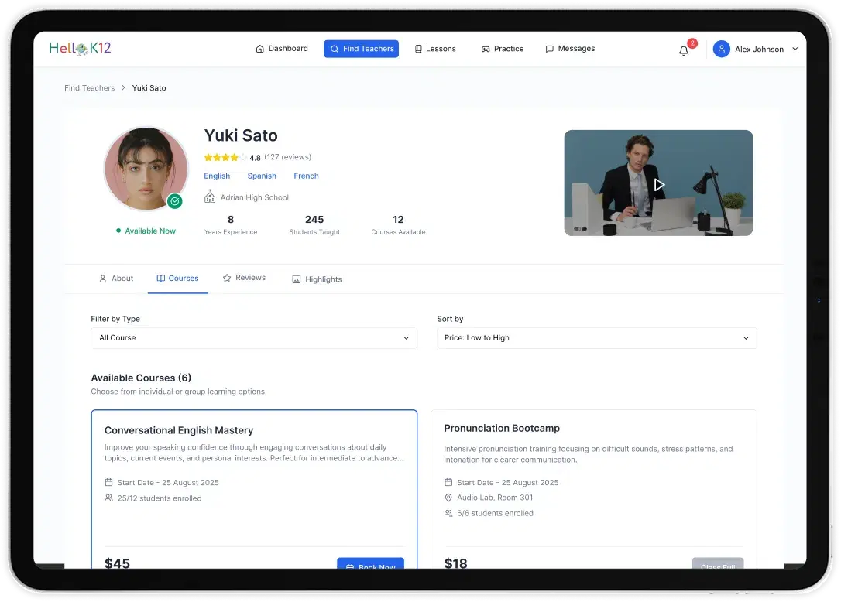Click the people icon beside 25/12 students enrolled
Screen dimensions: 841x602
109,498
